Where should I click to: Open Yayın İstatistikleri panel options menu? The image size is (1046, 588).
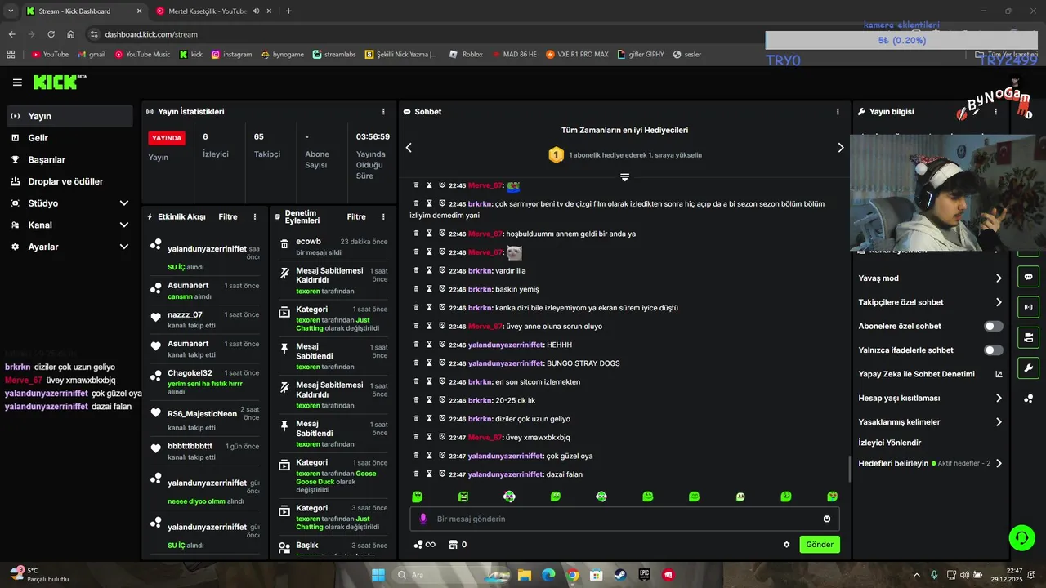click(x=383, y=112)
